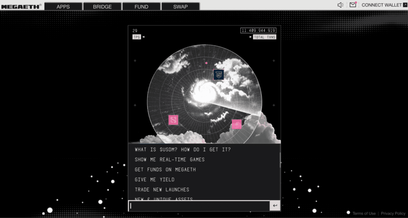Click CONNECT WALLET button
Screen dimensions: 408x218
[x=384, y=5]
